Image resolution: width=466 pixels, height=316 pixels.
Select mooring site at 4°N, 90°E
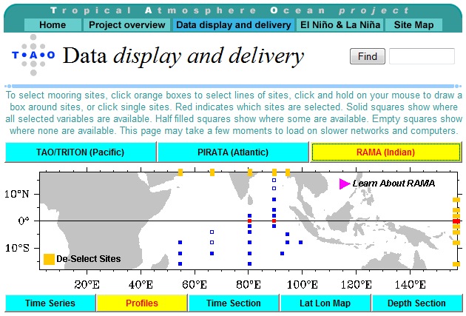(x=274, y=210)
